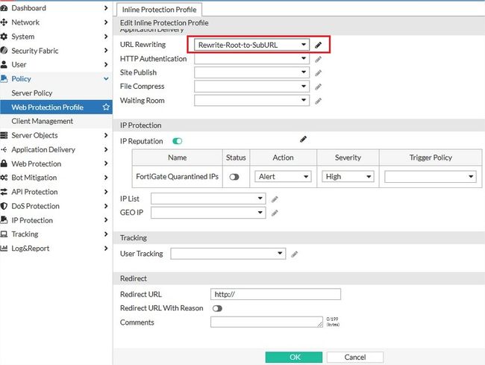Open the Trigger Policy dropdown
This screenshot has height=365, width=485.
[x=431, y=177]
